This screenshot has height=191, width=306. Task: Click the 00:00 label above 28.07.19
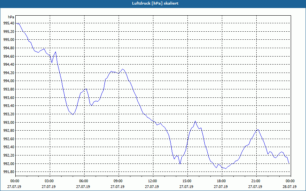tap(290, 181)
